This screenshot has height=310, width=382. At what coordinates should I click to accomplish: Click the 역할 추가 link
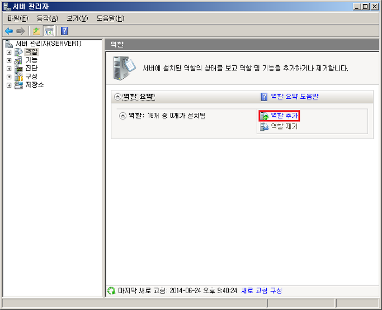pos(284,116)
